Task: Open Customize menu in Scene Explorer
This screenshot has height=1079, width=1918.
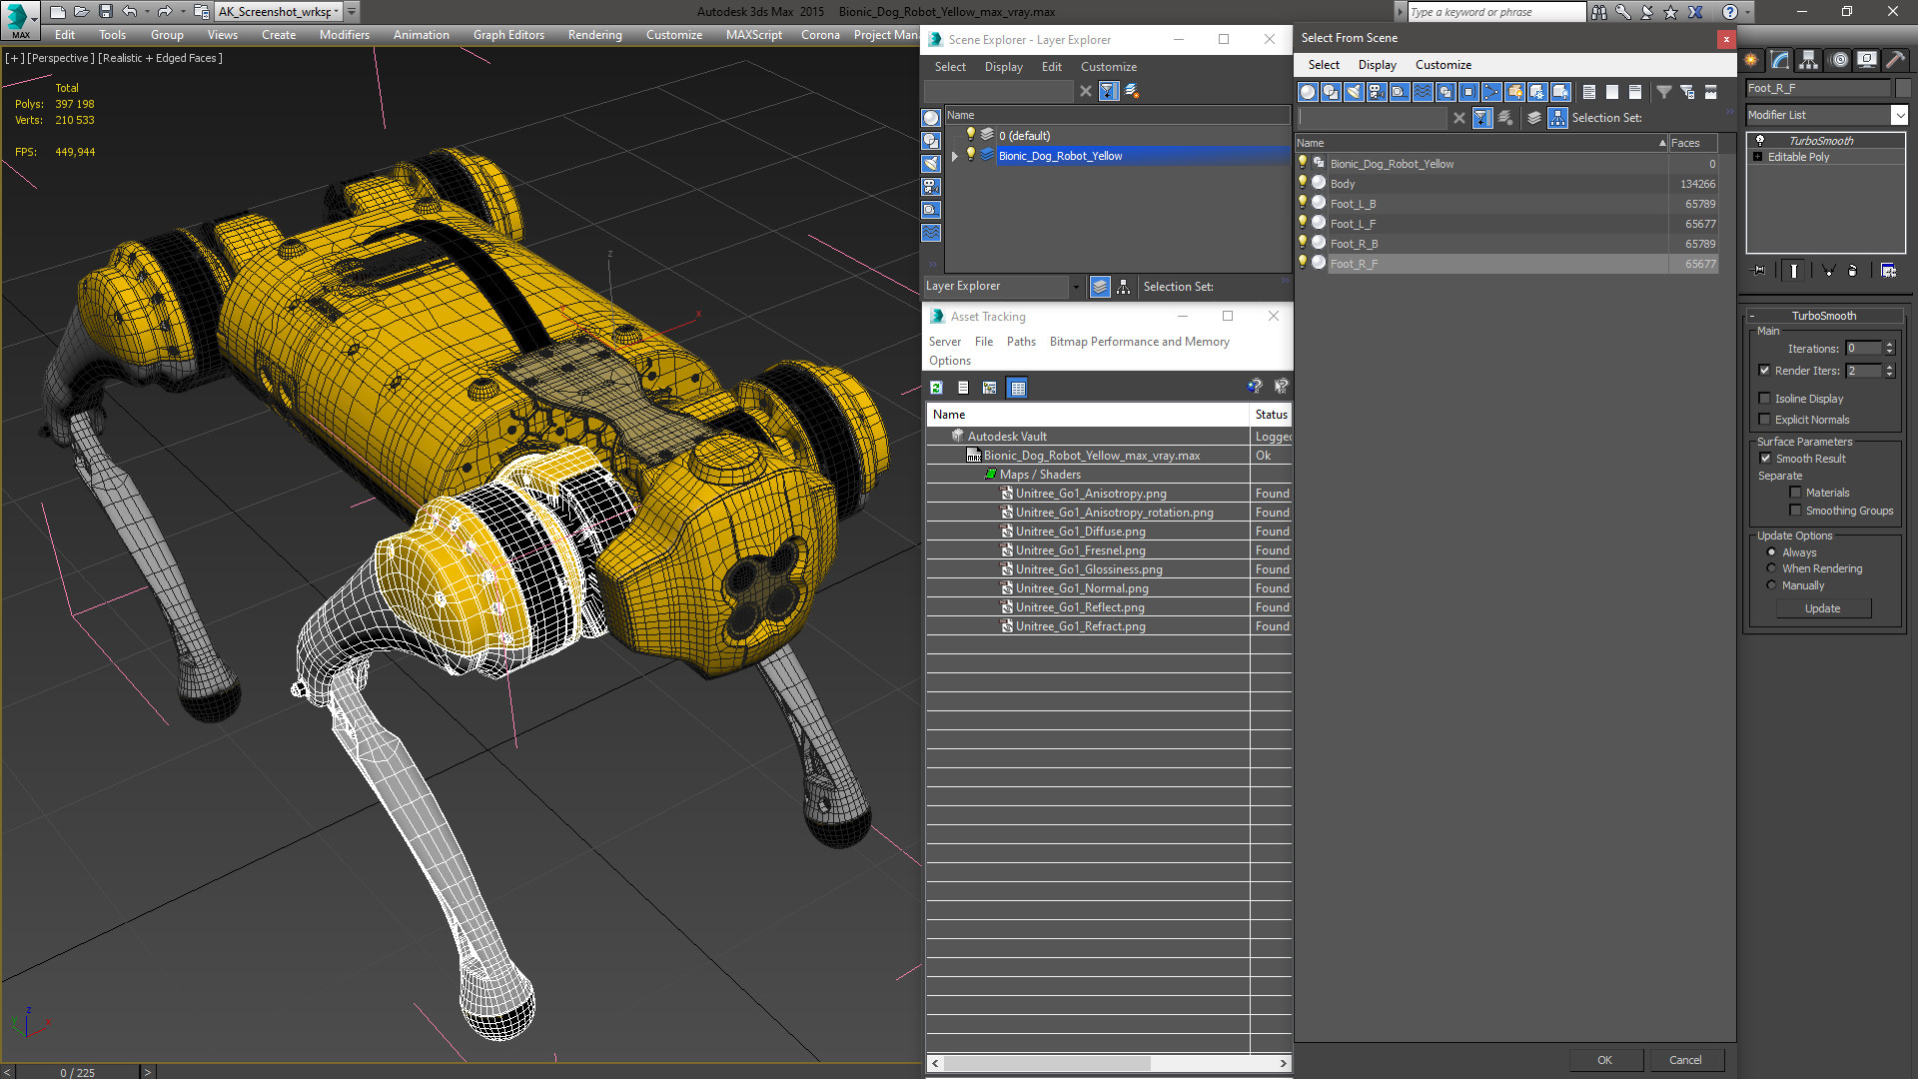Action: coord(1108,67)
